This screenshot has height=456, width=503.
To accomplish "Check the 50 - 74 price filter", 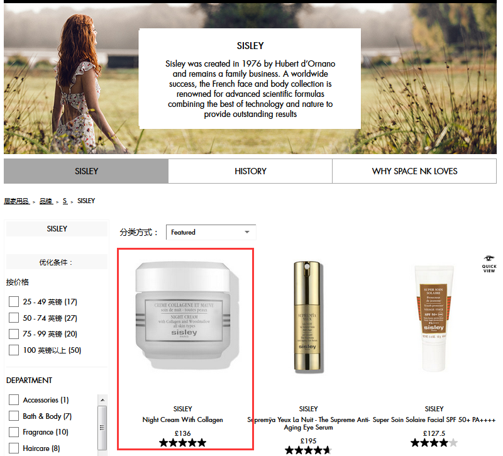I will tap(14, 318).
